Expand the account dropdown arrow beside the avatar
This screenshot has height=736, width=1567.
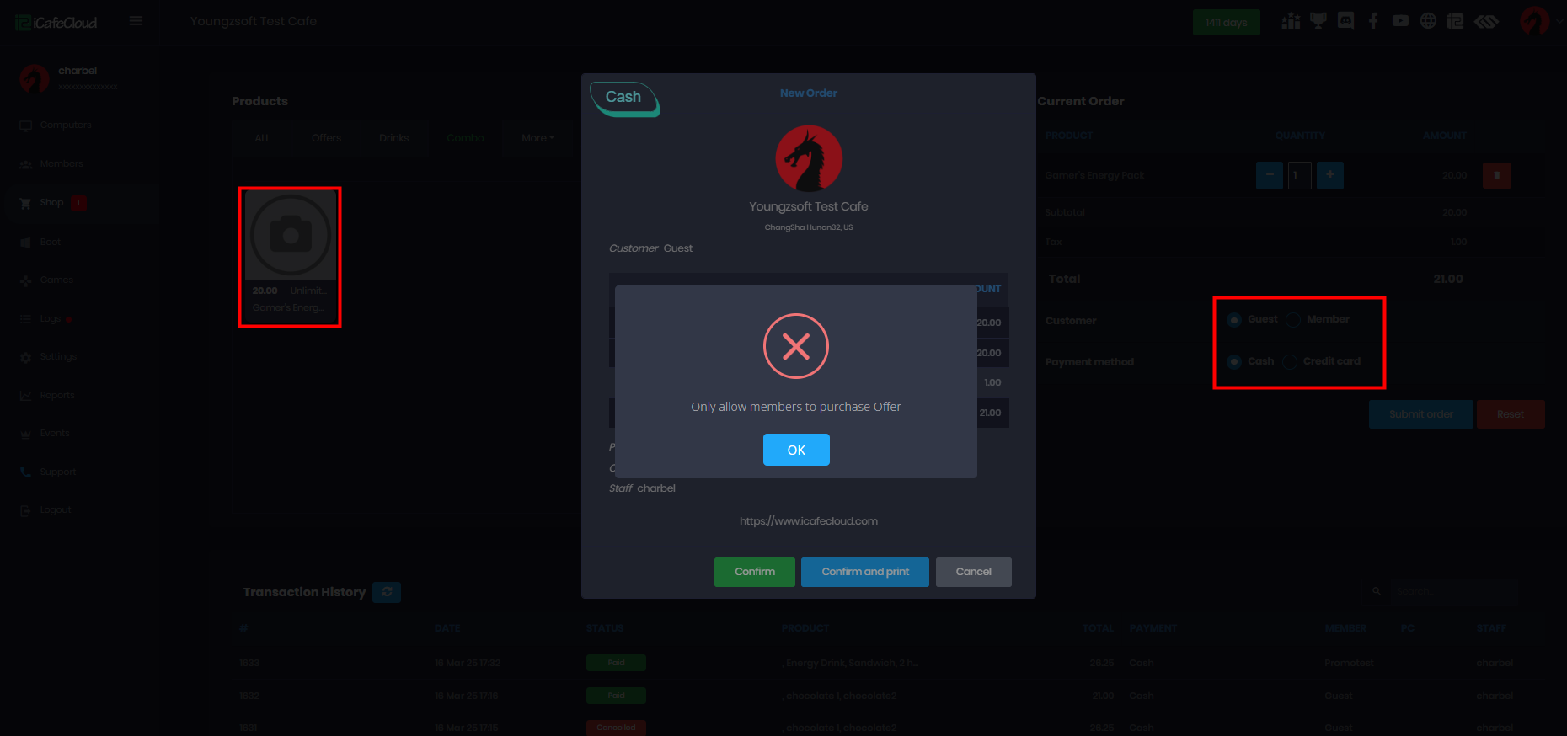pos(1560,21)
